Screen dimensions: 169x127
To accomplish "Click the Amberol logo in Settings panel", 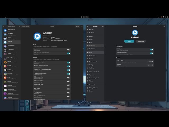I will (x=135, y=32).
